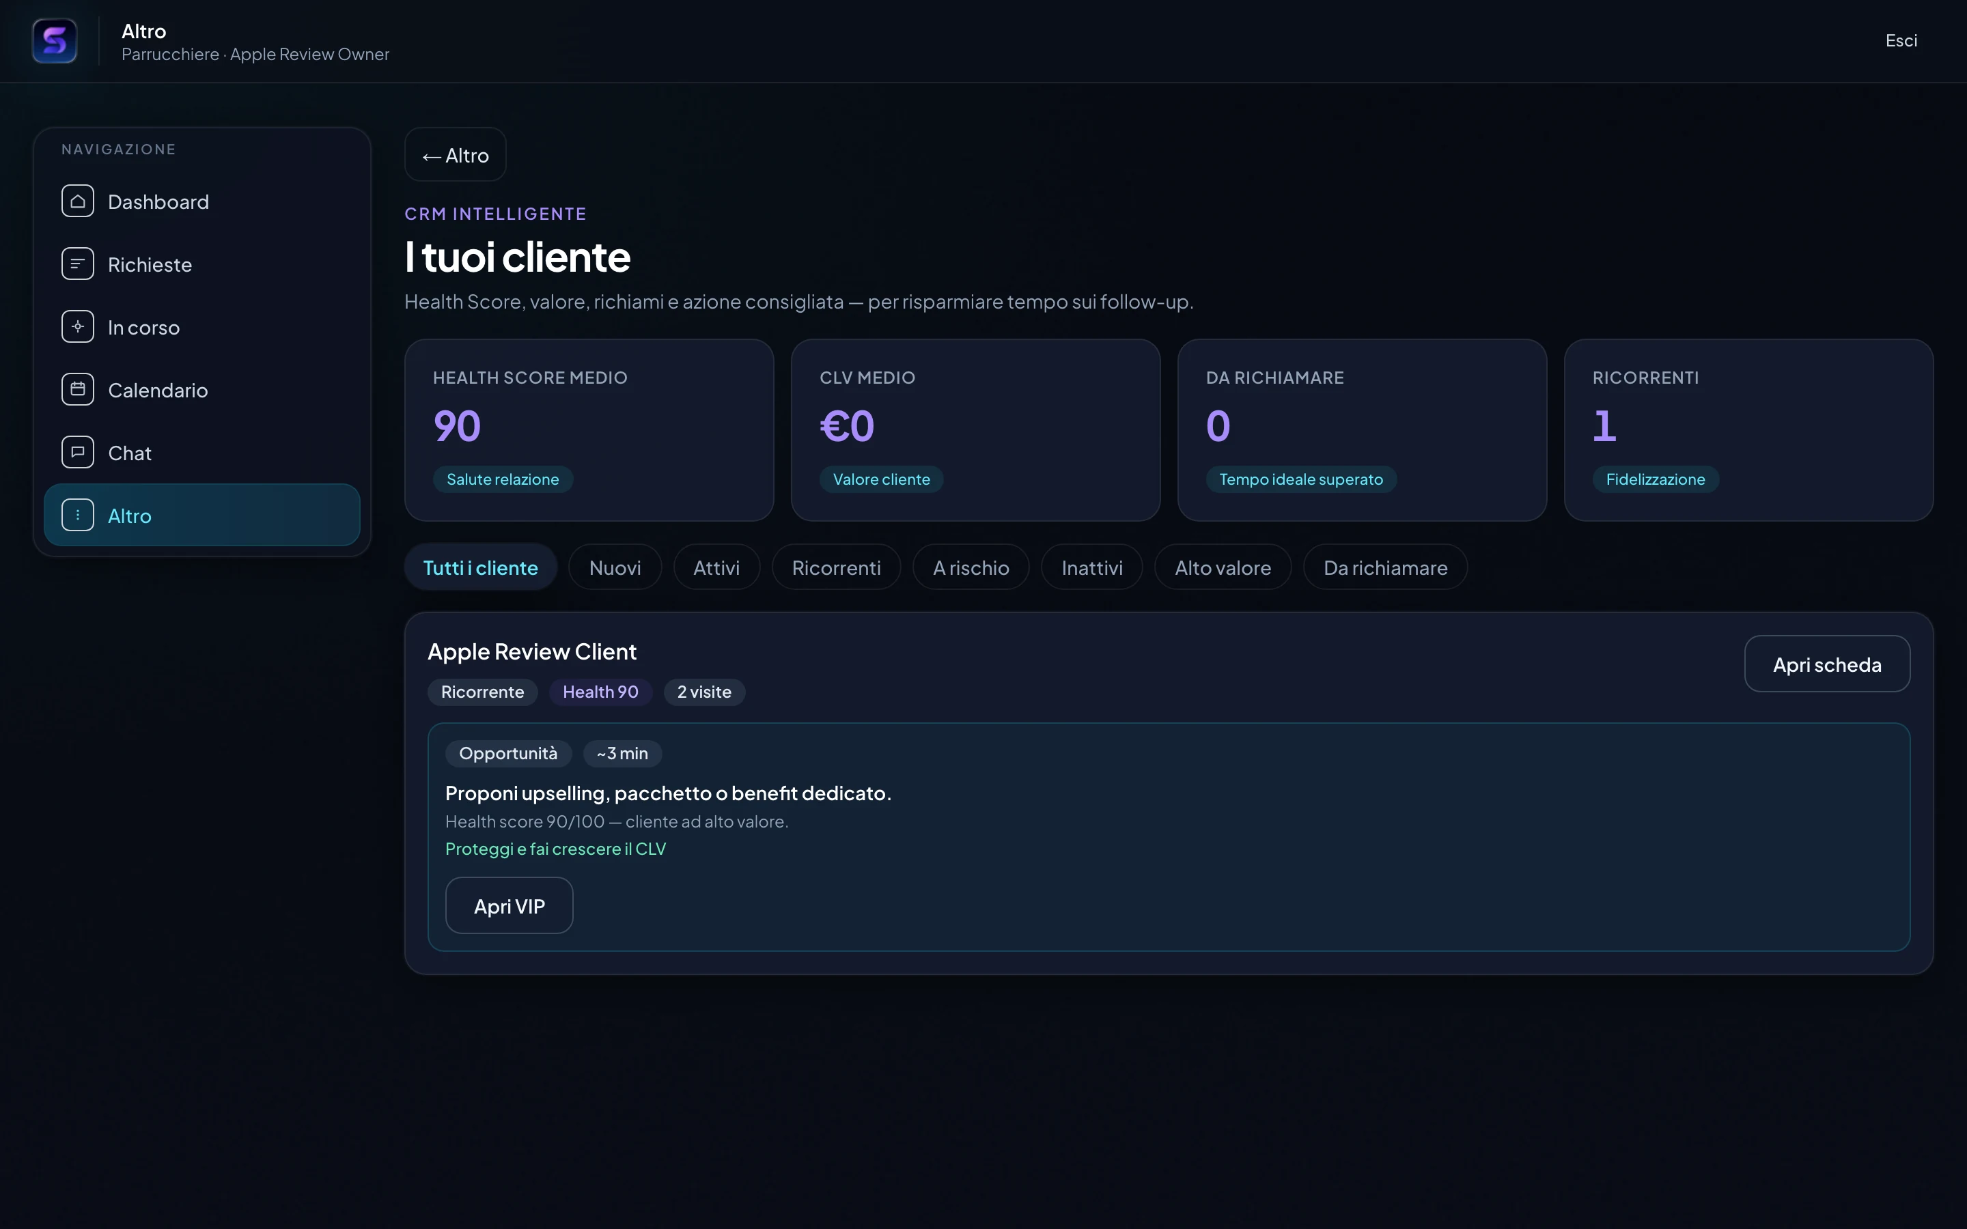The height and width of the screenshot is (1229, 1967).
Task: Click the Altro three-dots icon
Action: click(x=77, y=515)
